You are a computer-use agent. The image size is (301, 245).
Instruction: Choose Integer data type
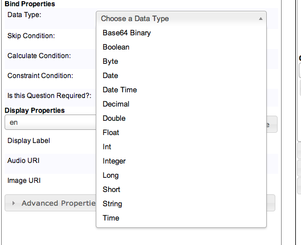click(181, 161)
